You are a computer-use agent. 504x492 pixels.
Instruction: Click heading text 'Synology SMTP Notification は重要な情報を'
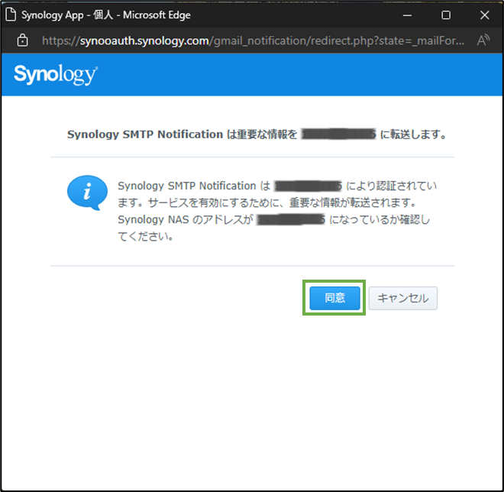tap(183, 134)
